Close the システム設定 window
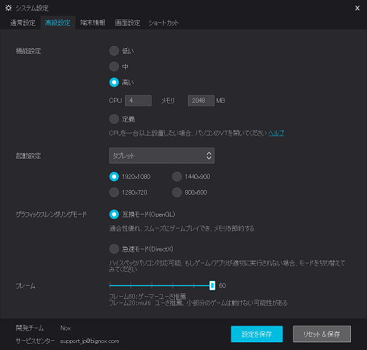This screenshot has height=350, width=367. [357, 8]
